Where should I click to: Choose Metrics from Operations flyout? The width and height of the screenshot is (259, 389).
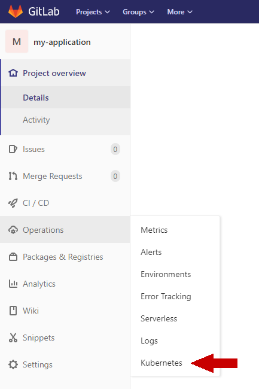154,230
